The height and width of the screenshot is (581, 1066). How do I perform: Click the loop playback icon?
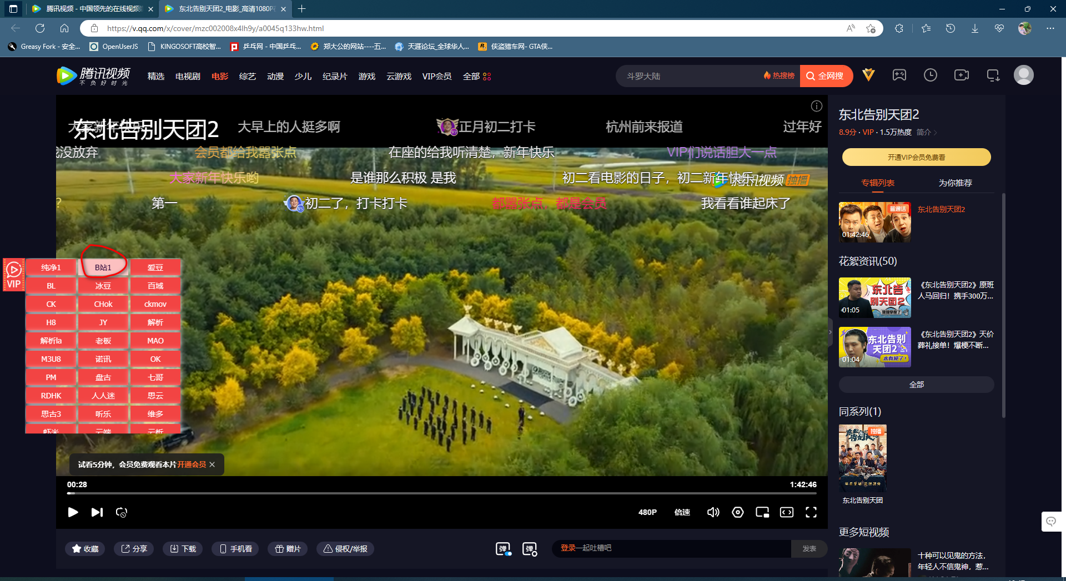(x=122, y=512)
